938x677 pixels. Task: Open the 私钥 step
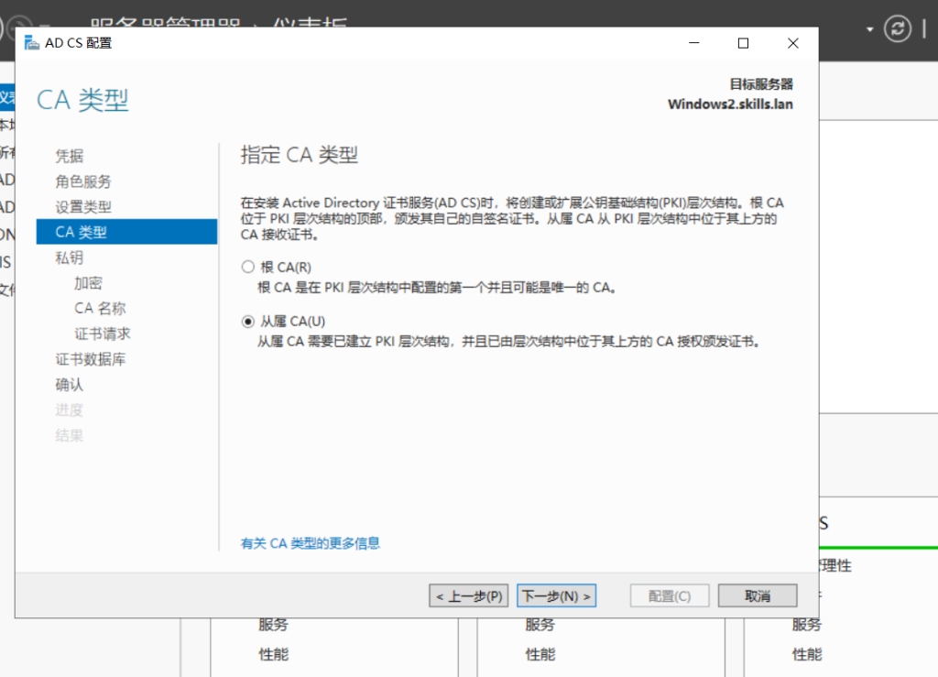[x=70, y=258]
